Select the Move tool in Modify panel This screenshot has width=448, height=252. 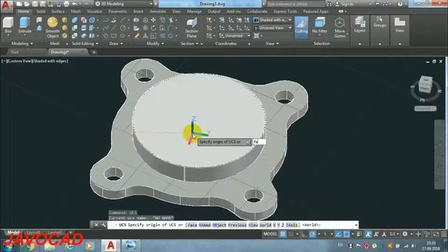tap(153, 20)
